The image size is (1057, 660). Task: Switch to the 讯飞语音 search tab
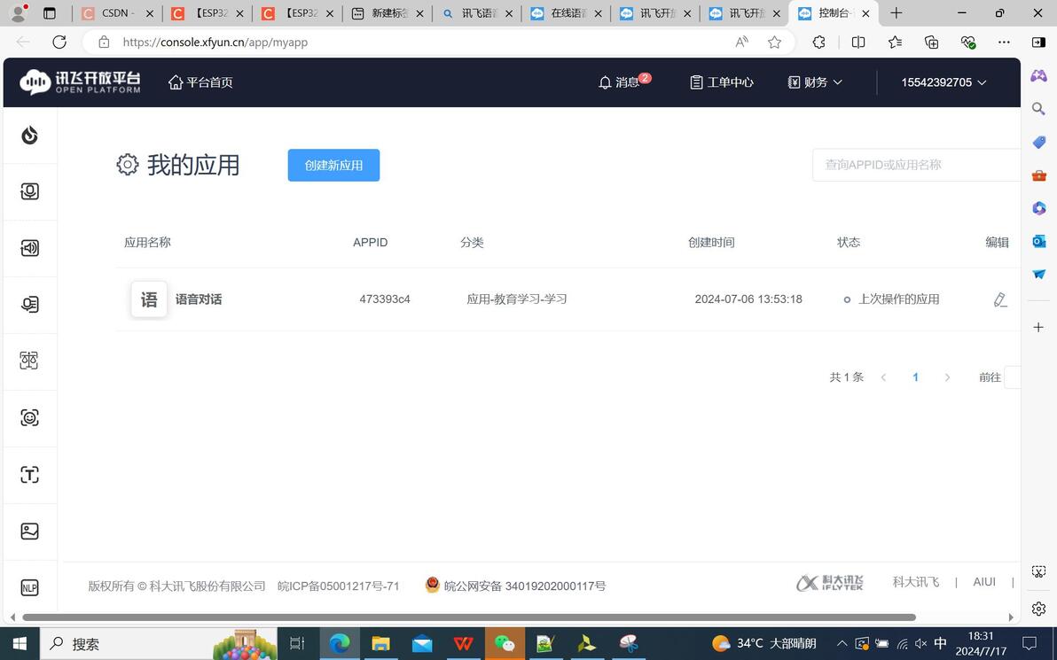[477, 13]
